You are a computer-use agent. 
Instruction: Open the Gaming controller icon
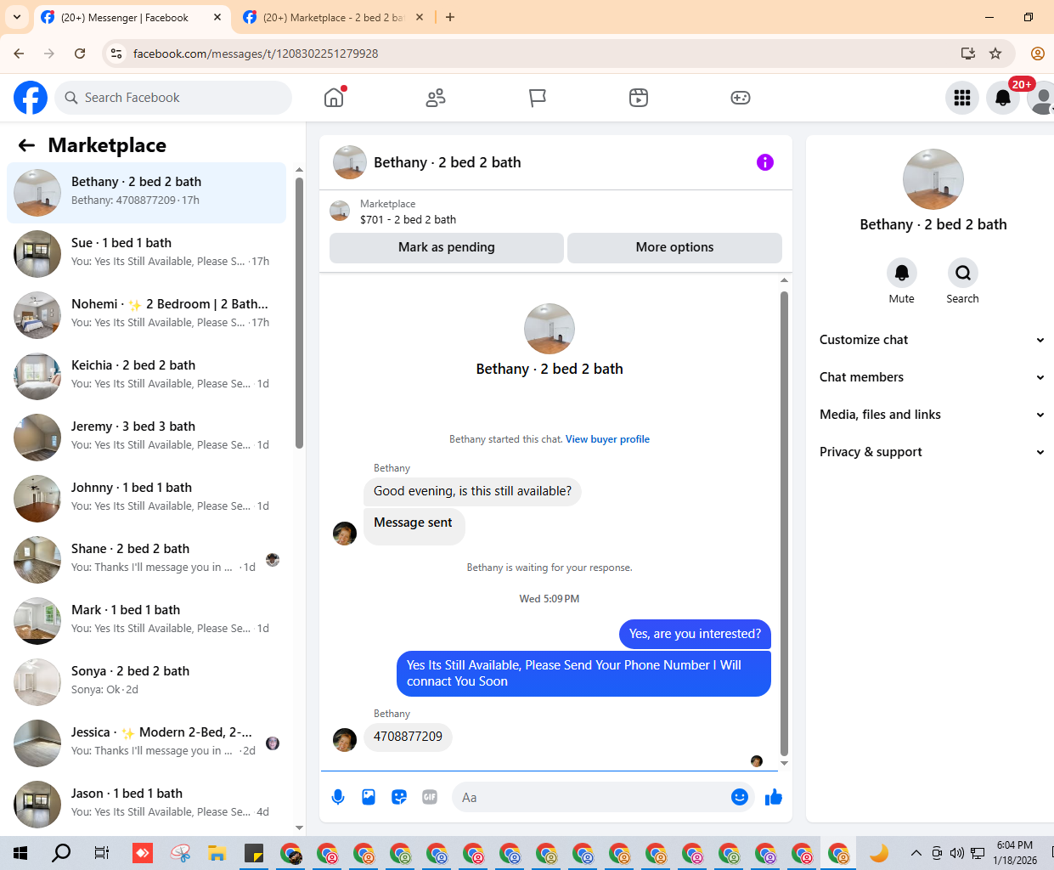click(x=741, y=98)
